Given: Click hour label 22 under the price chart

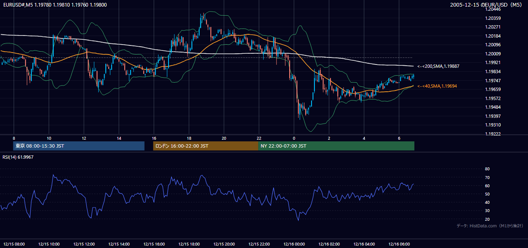Looking at the screenshot, I should pos(259,138).
